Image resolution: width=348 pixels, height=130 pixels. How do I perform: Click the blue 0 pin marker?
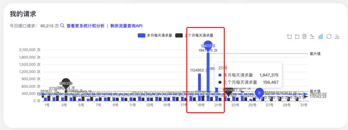coord(259,93)
